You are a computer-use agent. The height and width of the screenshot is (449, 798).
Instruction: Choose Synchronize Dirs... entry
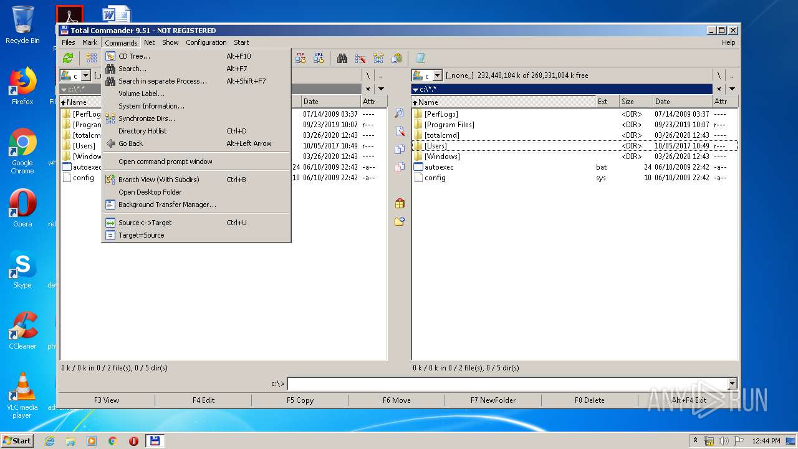(196, 118)
